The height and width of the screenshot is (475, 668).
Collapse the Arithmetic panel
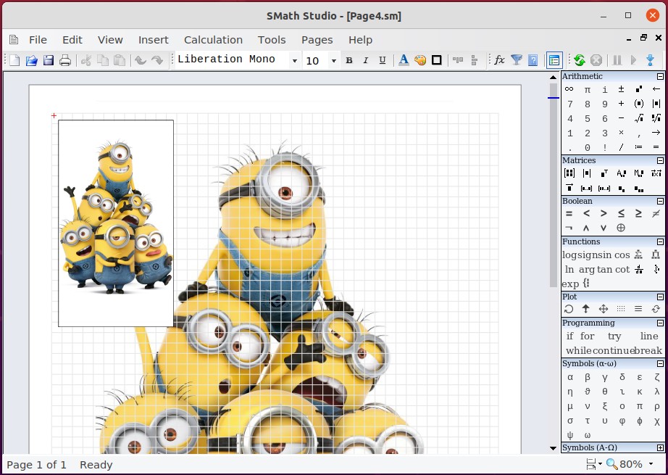[x=660, y=76]
